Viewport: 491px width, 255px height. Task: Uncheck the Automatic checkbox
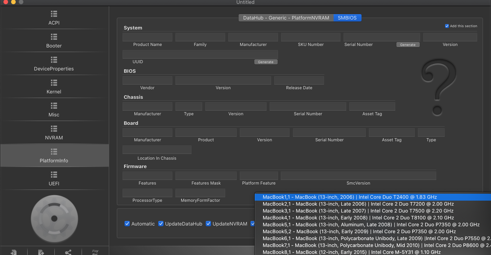click(x=127, y=224)
